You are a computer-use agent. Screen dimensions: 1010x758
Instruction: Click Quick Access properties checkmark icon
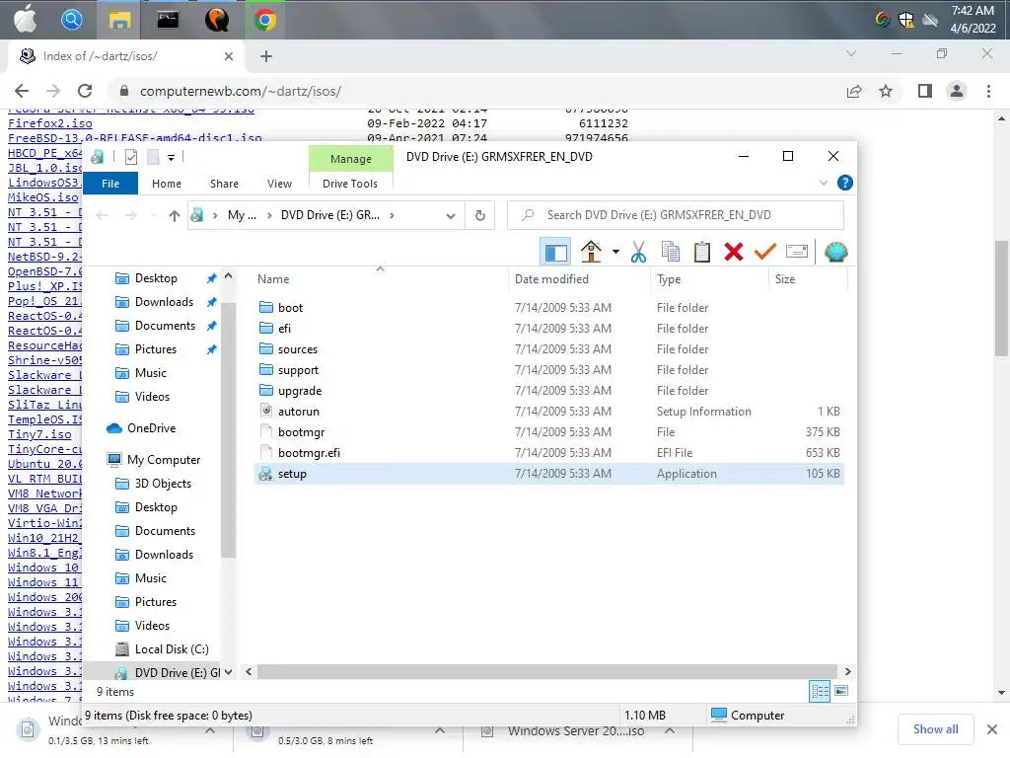131,157
